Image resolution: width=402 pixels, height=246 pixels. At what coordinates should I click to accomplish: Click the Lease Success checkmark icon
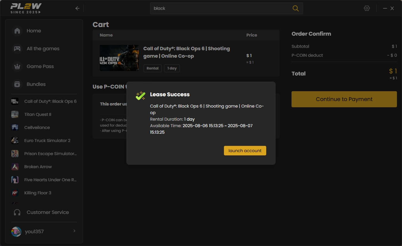pyautogui.click(x=141, y=95)
